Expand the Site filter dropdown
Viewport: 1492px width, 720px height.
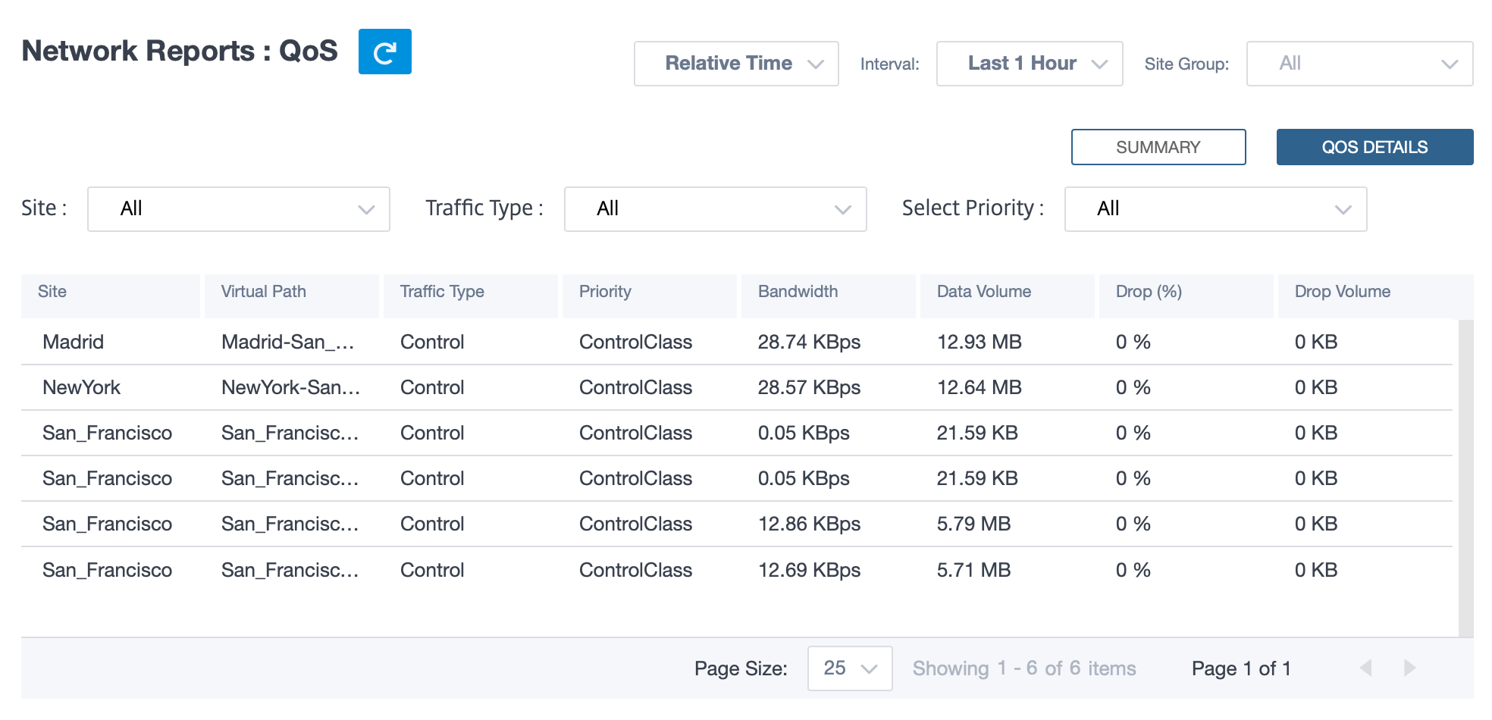click(x=239, y=209)
